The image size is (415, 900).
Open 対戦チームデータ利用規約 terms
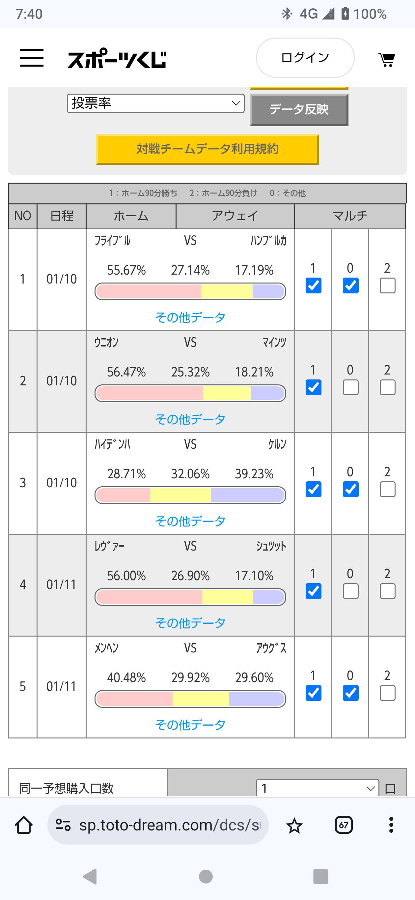click(x=207, y=149)
